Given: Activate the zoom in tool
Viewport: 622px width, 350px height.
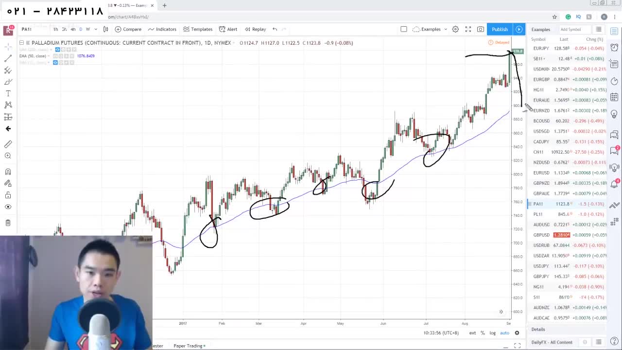Looking at the screenshot, I should tap(8, 156).
